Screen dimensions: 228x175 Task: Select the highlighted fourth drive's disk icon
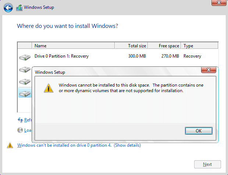pyautogui.click(x=25, y=93)
